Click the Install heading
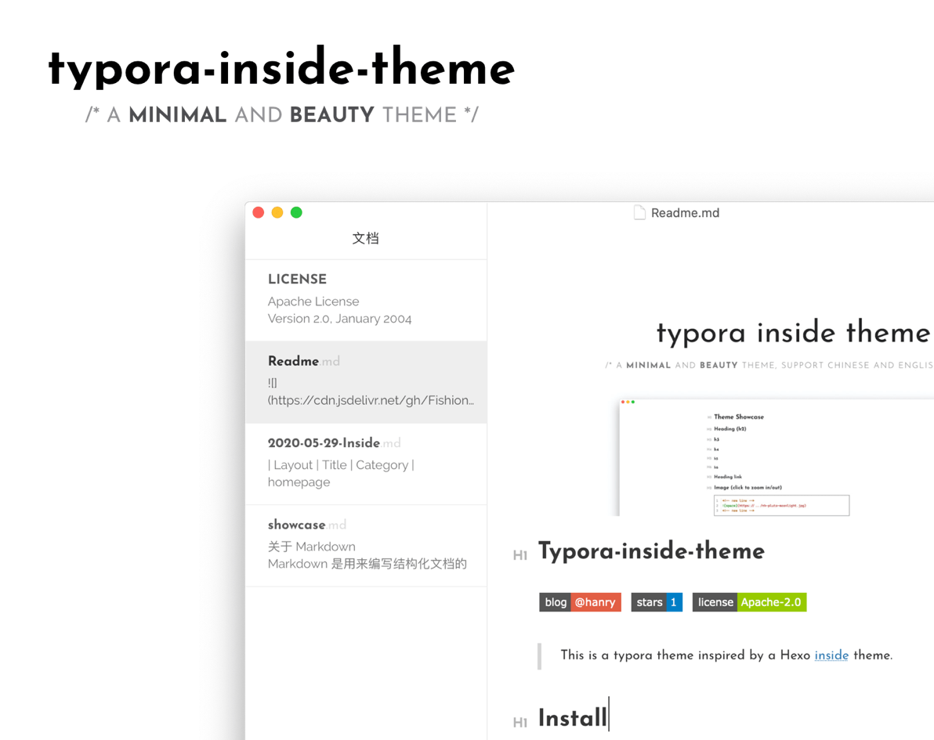This screenshot has height=740, width=934. [573, 717]
